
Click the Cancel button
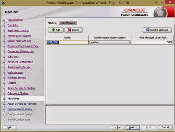point(165,128)
